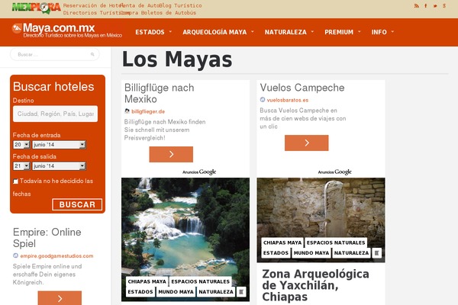The height and width of the screenshot is (305, 458).
Task: Expand the Premium menu arrow
Action: (360, 31)
